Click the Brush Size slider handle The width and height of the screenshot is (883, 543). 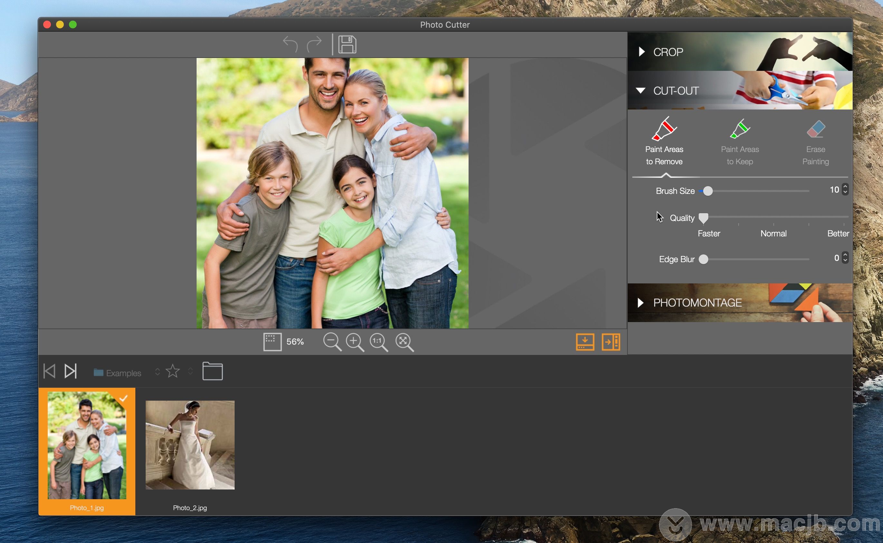[708, 191]
